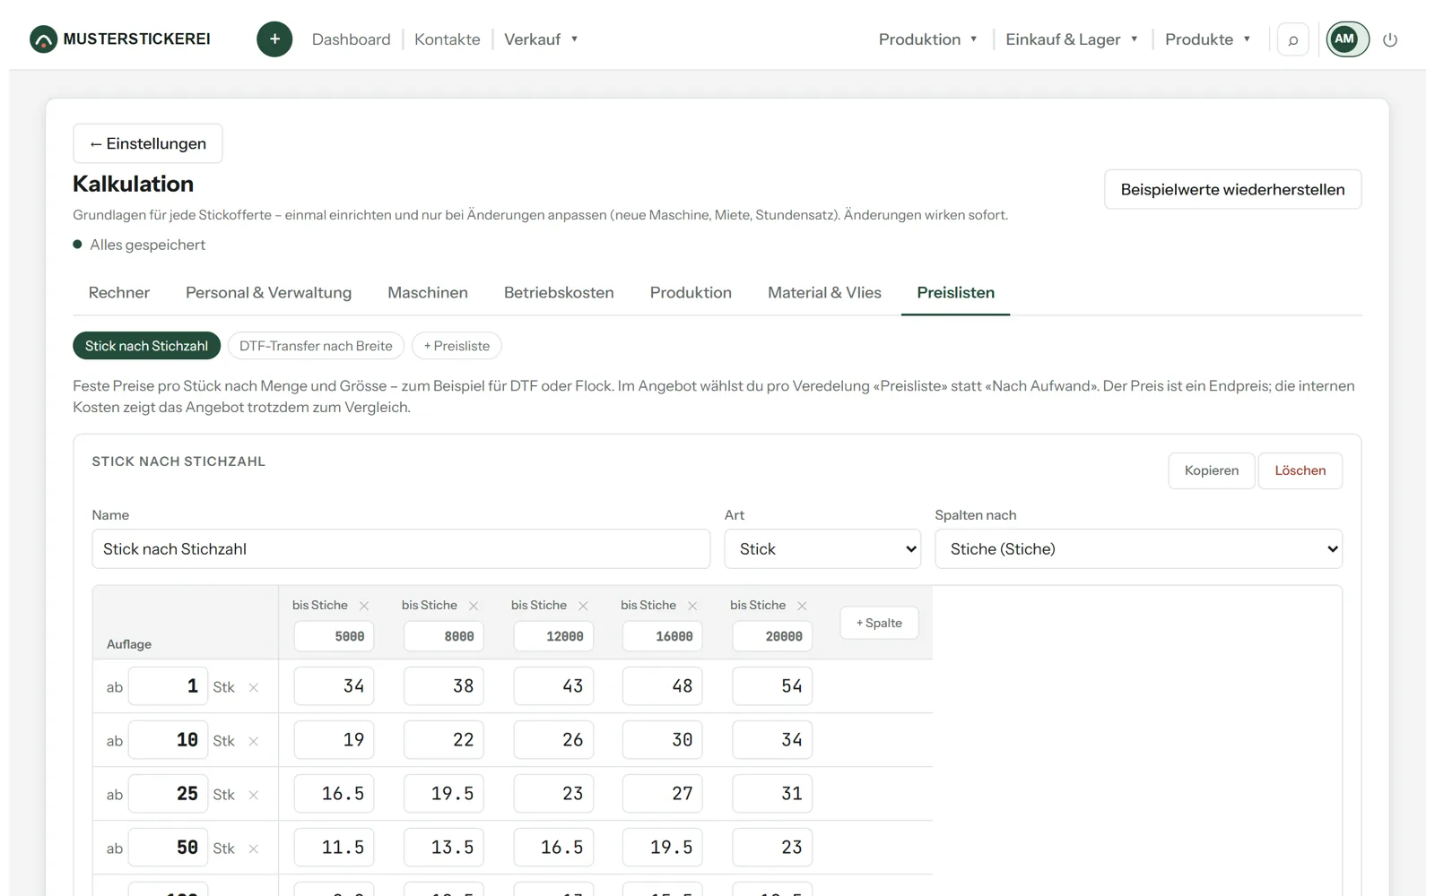Image resolution: width=1435 pixels, height=896 pixels.
Task: Open the Betriebskosten tab
Action: coord(559,293)
